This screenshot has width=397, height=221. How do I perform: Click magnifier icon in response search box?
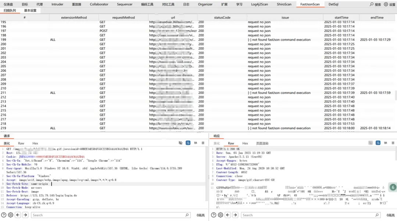point(377,215)
